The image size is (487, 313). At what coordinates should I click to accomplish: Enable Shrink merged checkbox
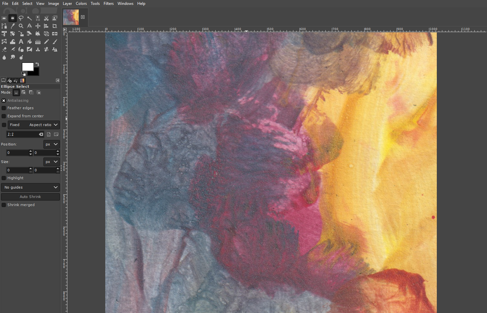tap(4, 205)
